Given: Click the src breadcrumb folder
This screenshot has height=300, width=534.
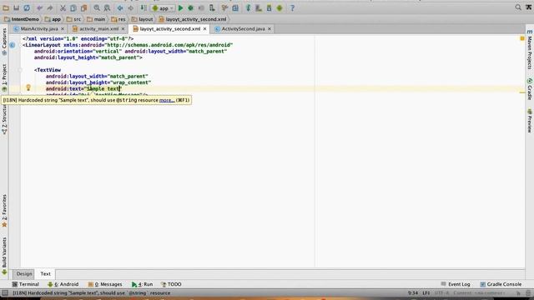Looking at the screenshot, I should coord(74,19).
